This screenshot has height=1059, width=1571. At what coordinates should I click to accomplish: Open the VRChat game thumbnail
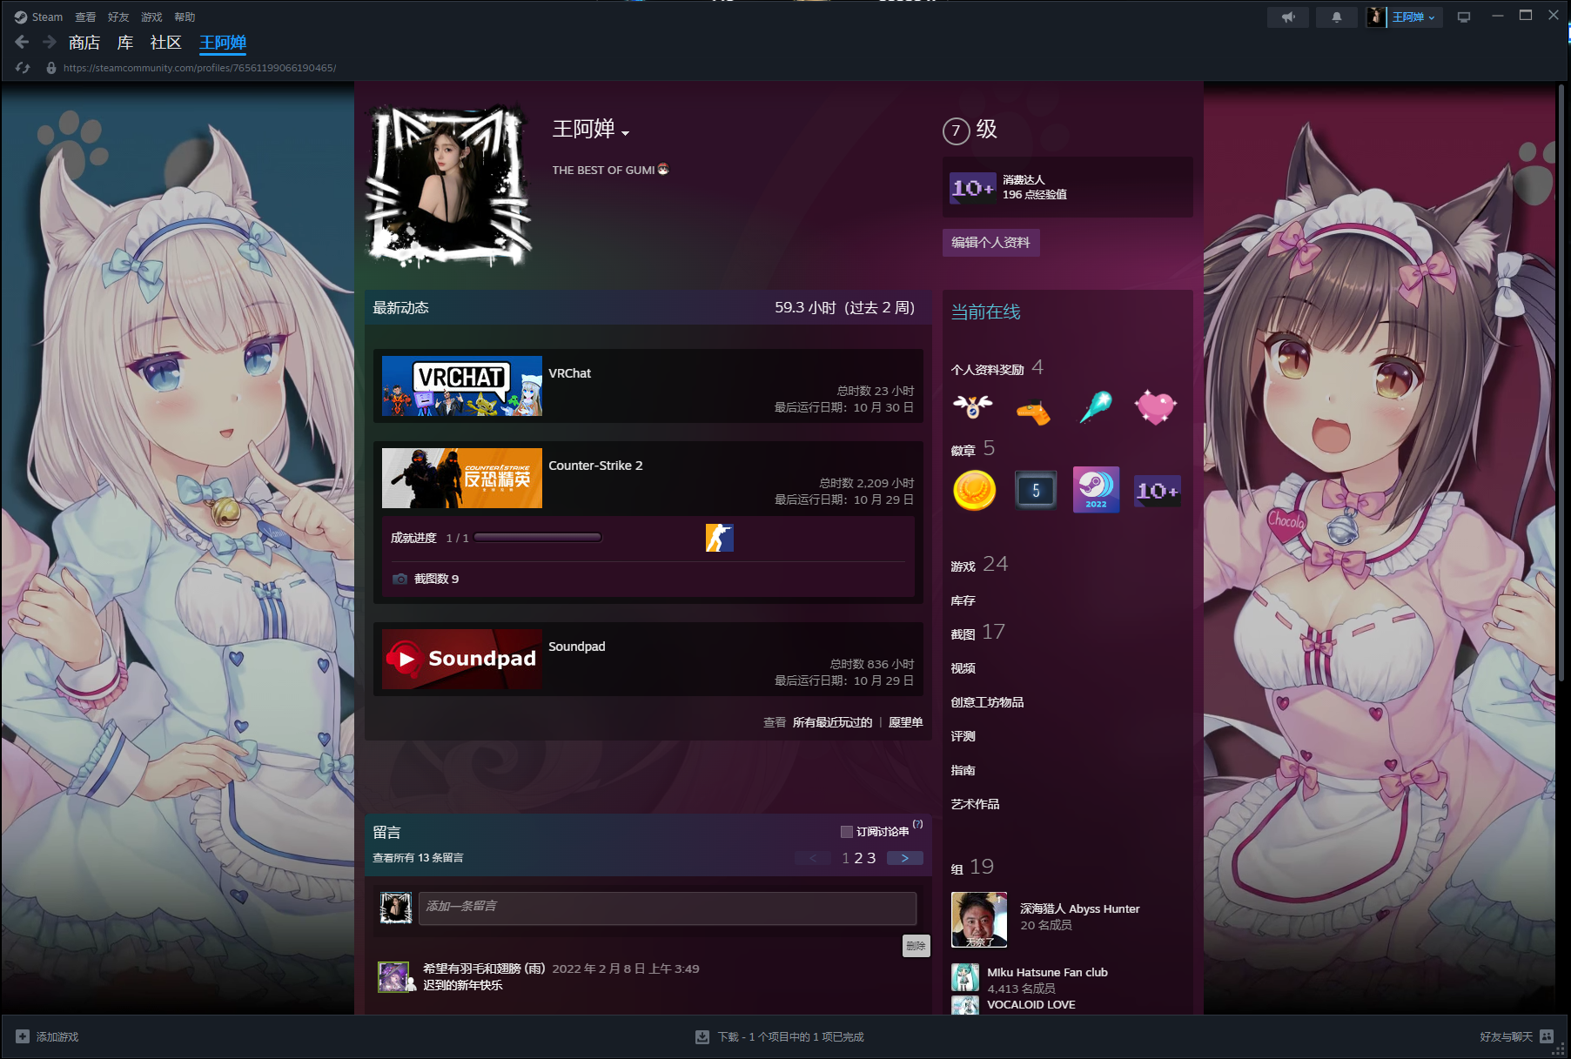coord(461,385)
